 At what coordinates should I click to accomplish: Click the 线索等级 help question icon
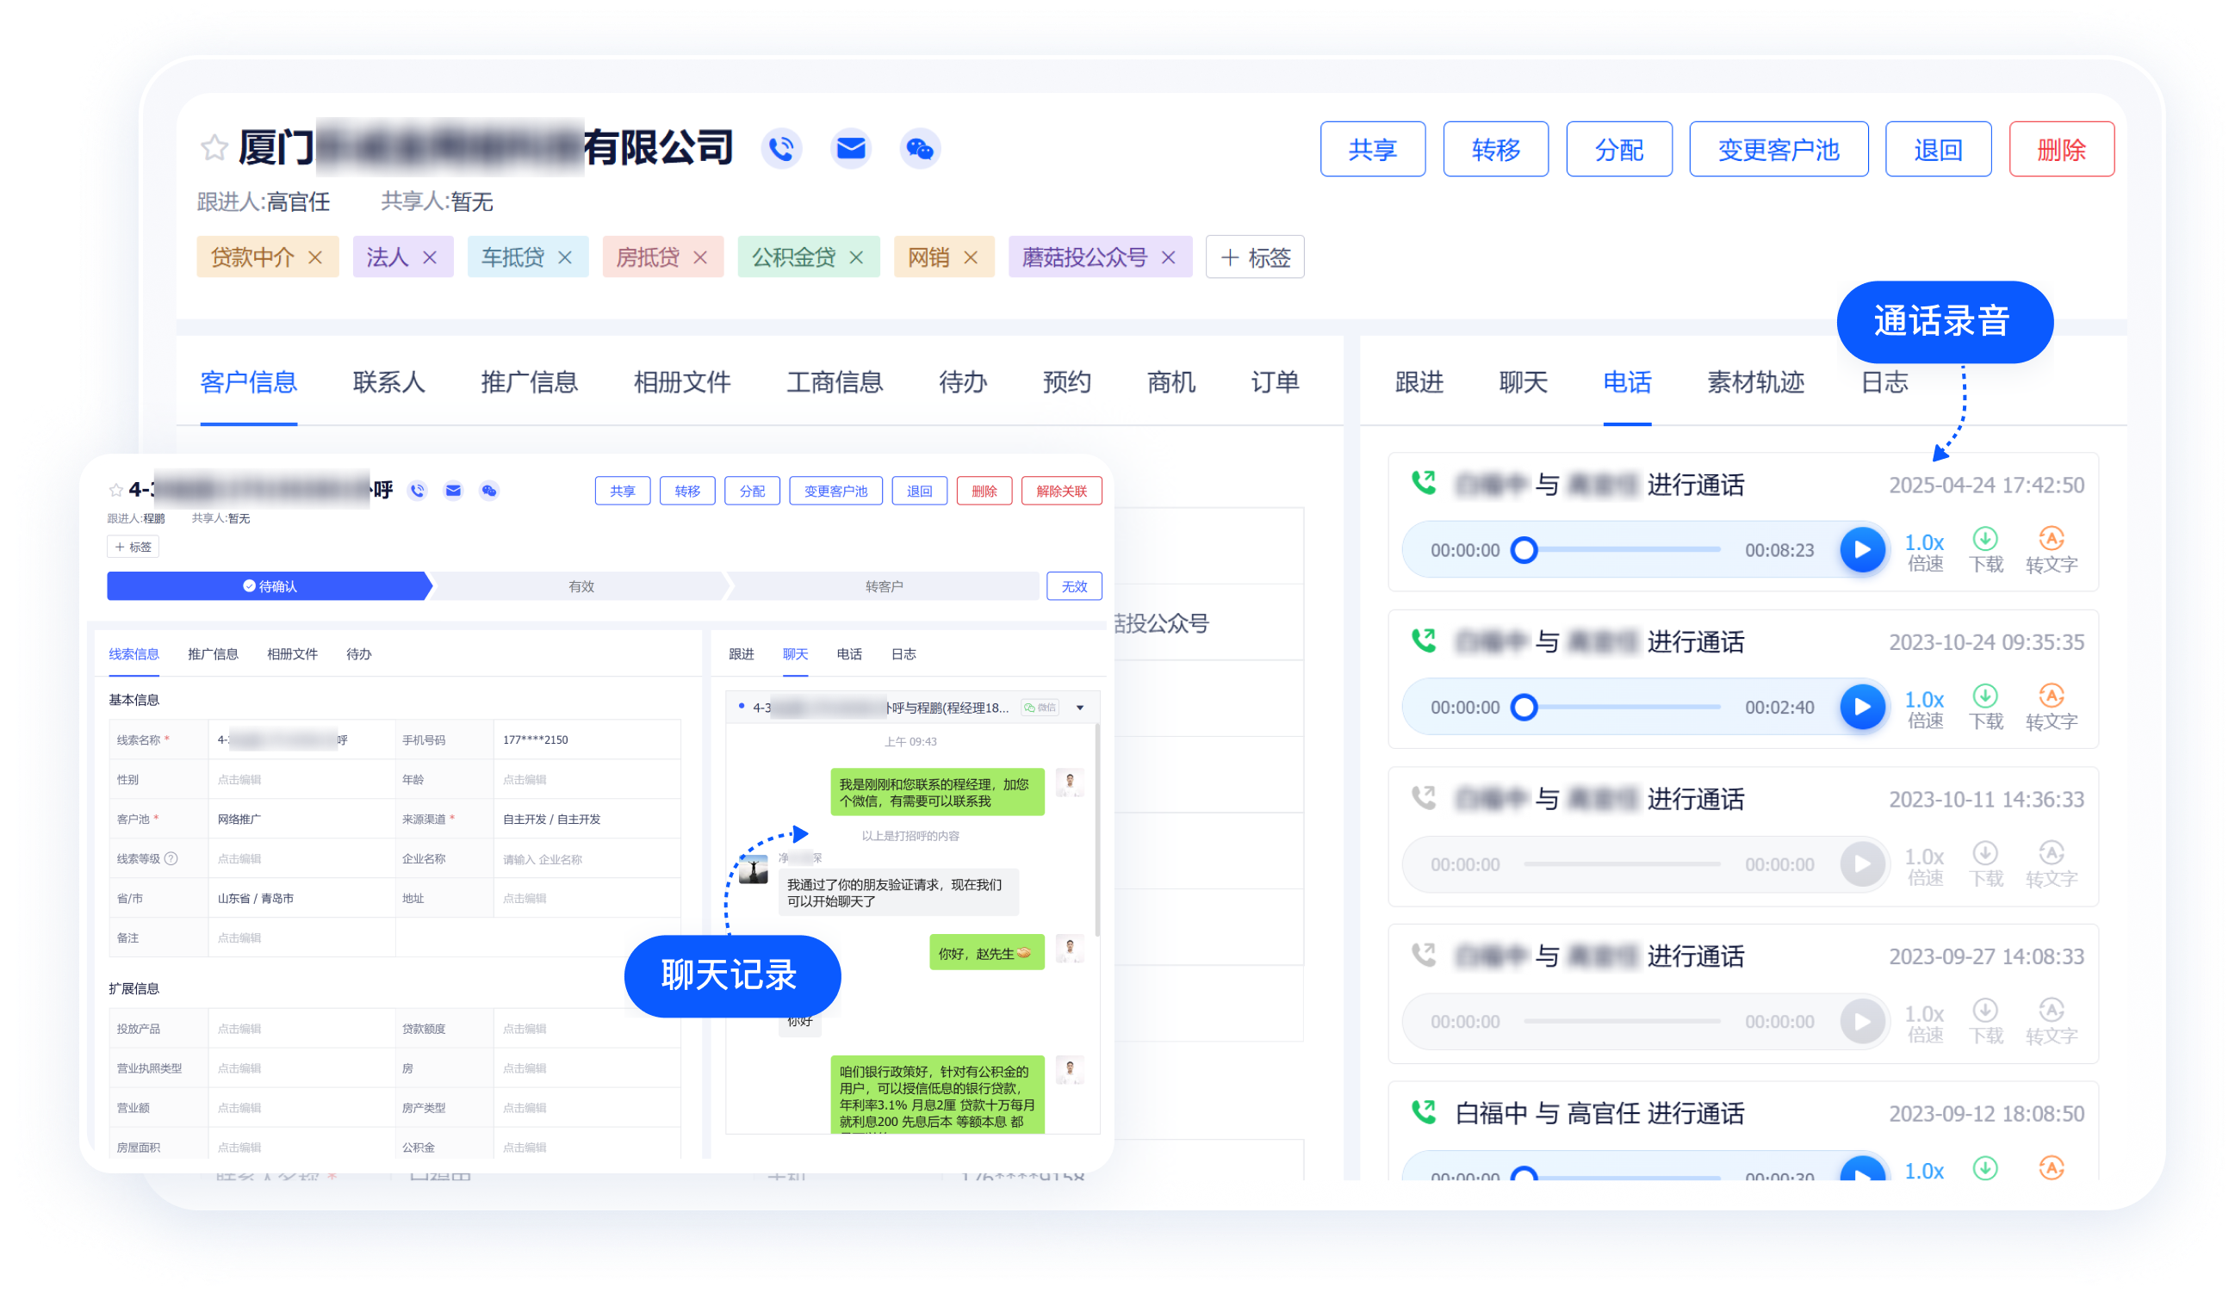tap(171, 859)
